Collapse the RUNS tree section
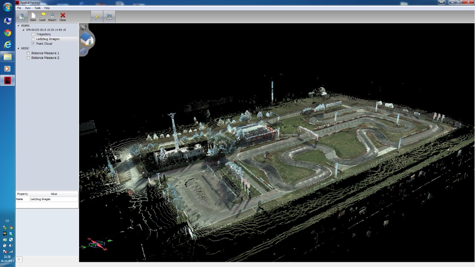 pyautogui.click(x=19, y=26)
